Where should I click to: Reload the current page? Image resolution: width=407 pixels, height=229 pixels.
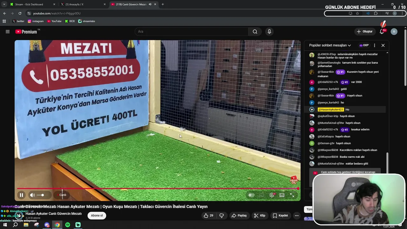click(x=20, y=13)
